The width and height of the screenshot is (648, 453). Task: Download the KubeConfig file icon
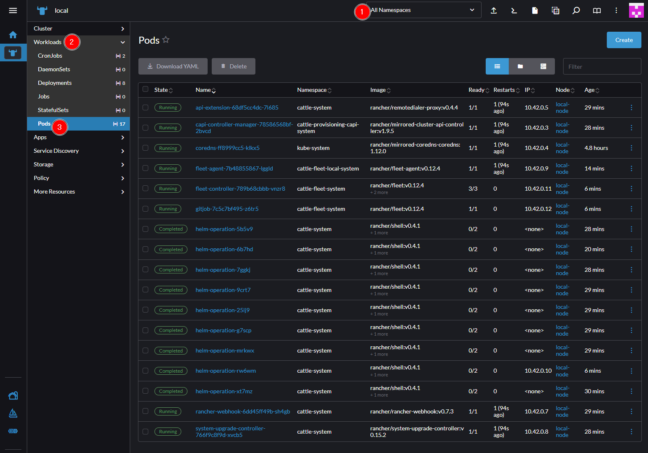535,10
